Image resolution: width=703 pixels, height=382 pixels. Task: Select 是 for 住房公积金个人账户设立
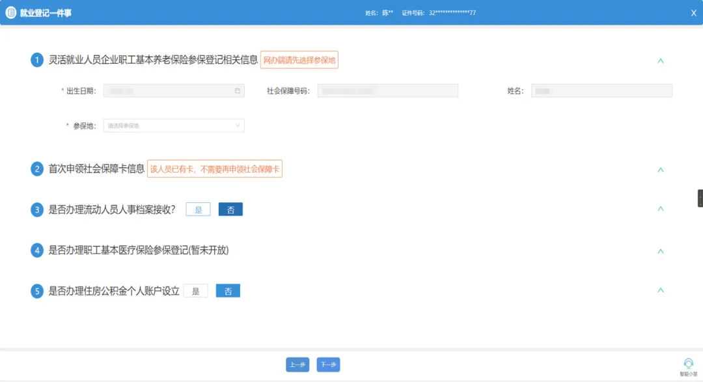195,291
